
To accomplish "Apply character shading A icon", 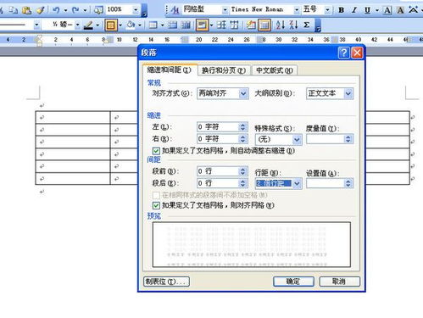I will click(400, 10).
